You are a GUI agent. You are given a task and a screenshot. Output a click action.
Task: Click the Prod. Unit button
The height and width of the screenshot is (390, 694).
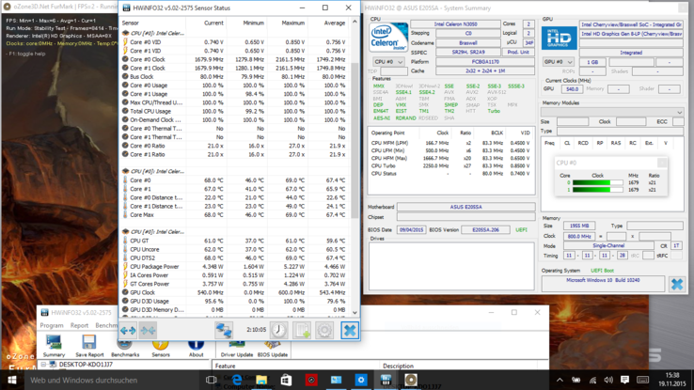[518, 53]
